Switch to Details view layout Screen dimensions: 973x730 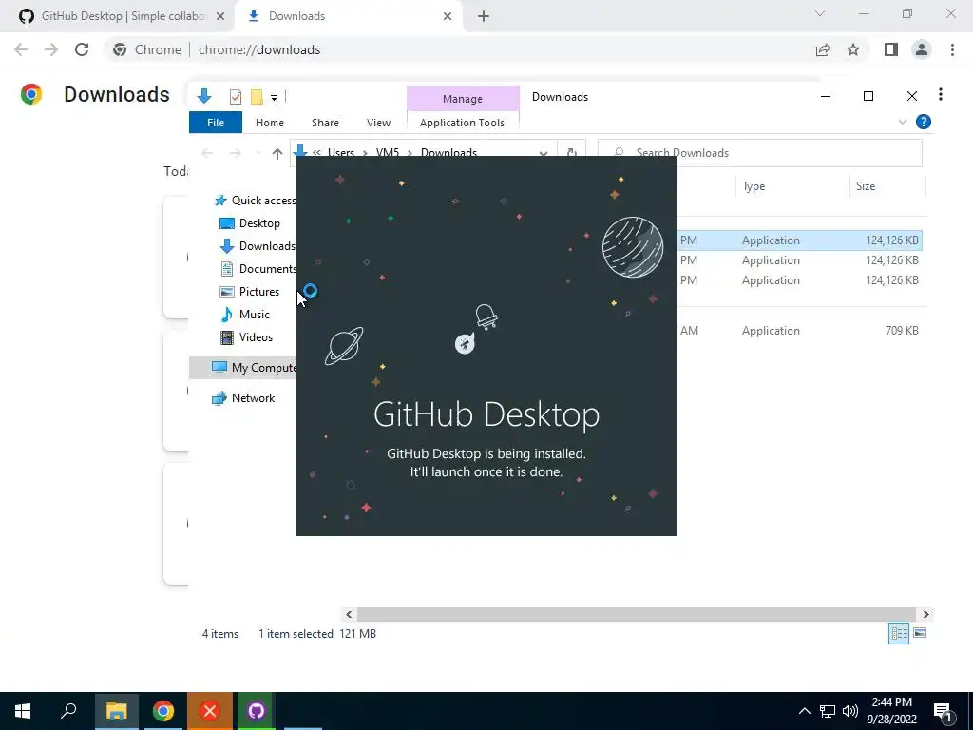[x=899, y=633]
